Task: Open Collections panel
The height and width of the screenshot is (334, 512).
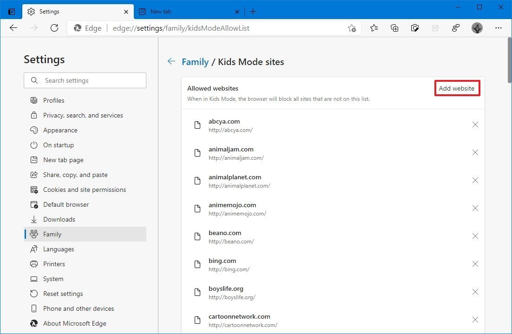Action: pos(394,28)
